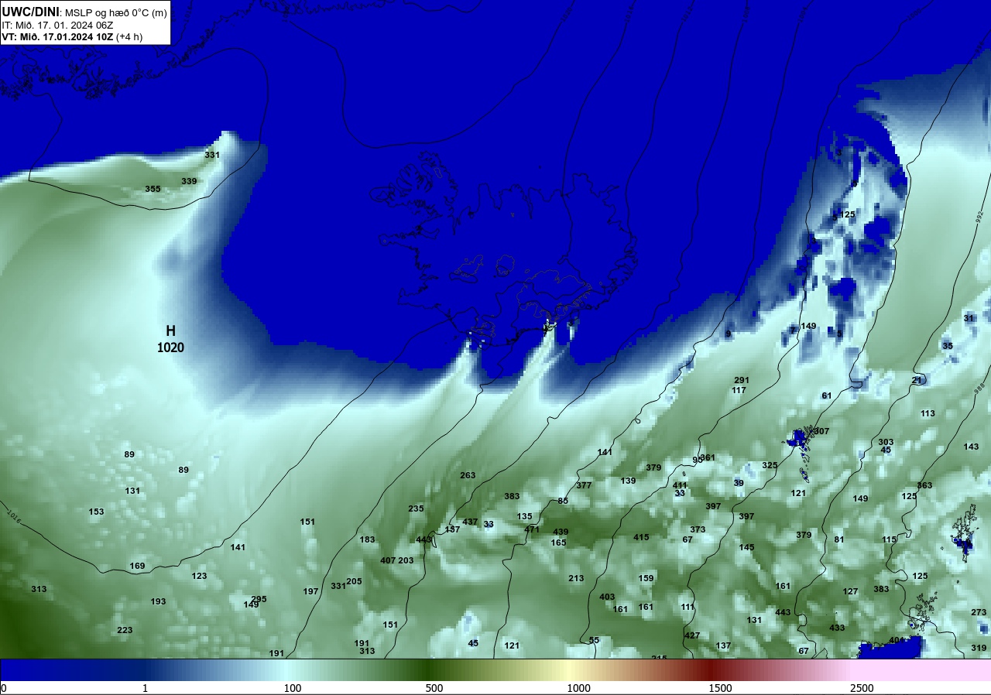The width and height of the screenshot is (991, 695).
Task: Click the 407 height value
Action: [388, 560]
